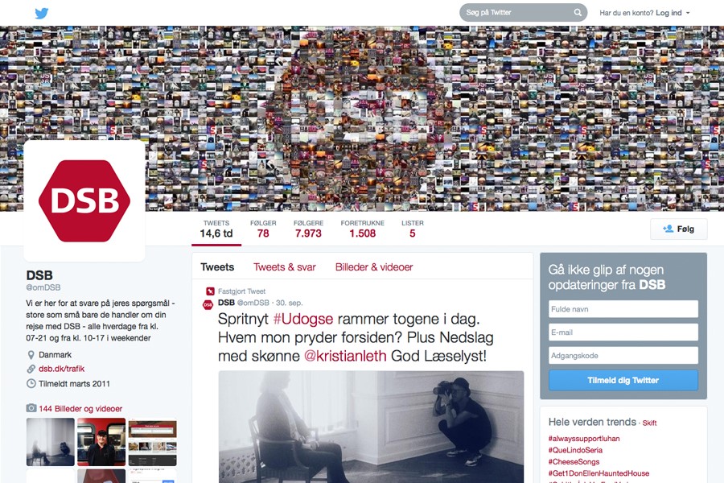The height and width of the screenshot is (483, 724).
Task: Open the red train man thumbnail
Action: coord(101,442)
